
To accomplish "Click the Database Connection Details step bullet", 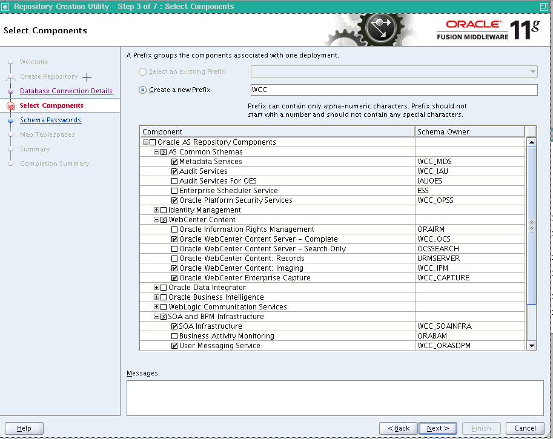I will pos(10,91).
